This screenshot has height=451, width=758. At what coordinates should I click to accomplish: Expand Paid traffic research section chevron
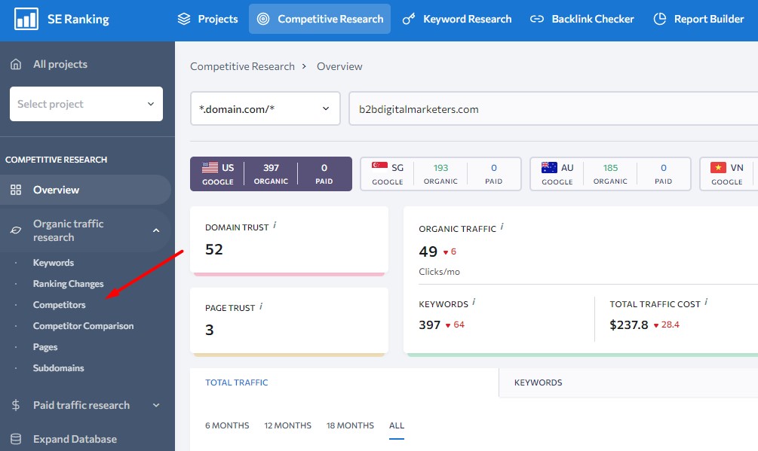click(156, 405)
